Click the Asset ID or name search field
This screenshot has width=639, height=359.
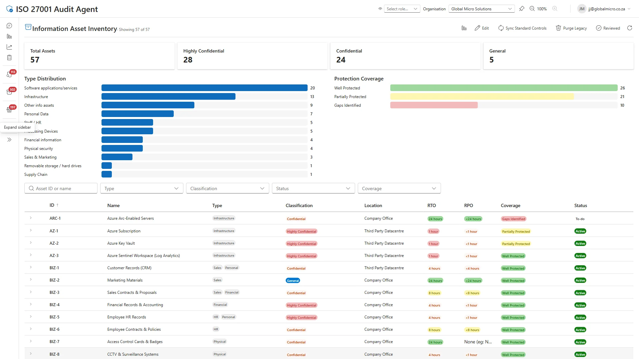tap(61, 188)
